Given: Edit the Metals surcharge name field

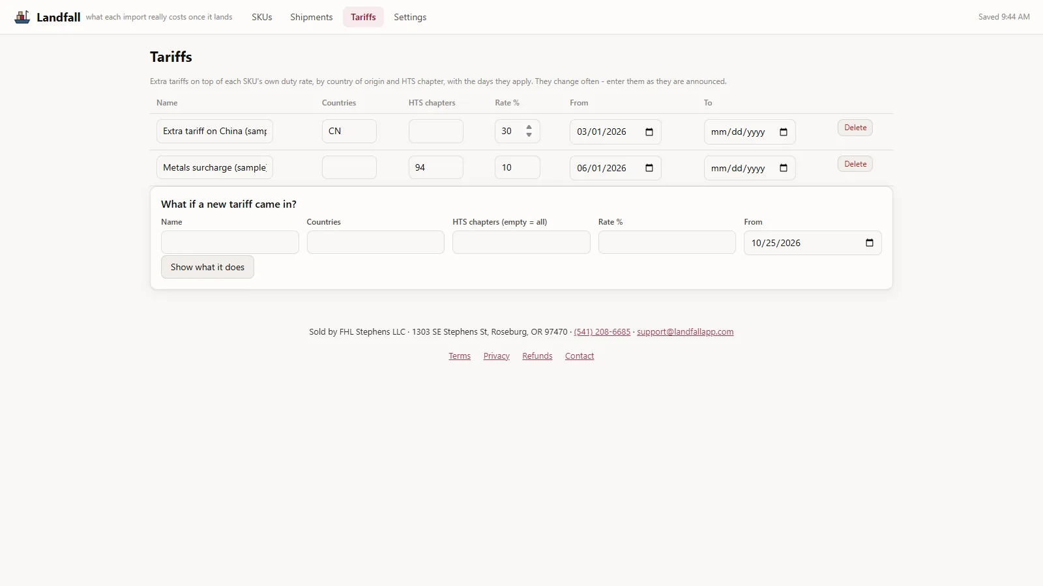Looking at the screenshot, I should point(214,167).
